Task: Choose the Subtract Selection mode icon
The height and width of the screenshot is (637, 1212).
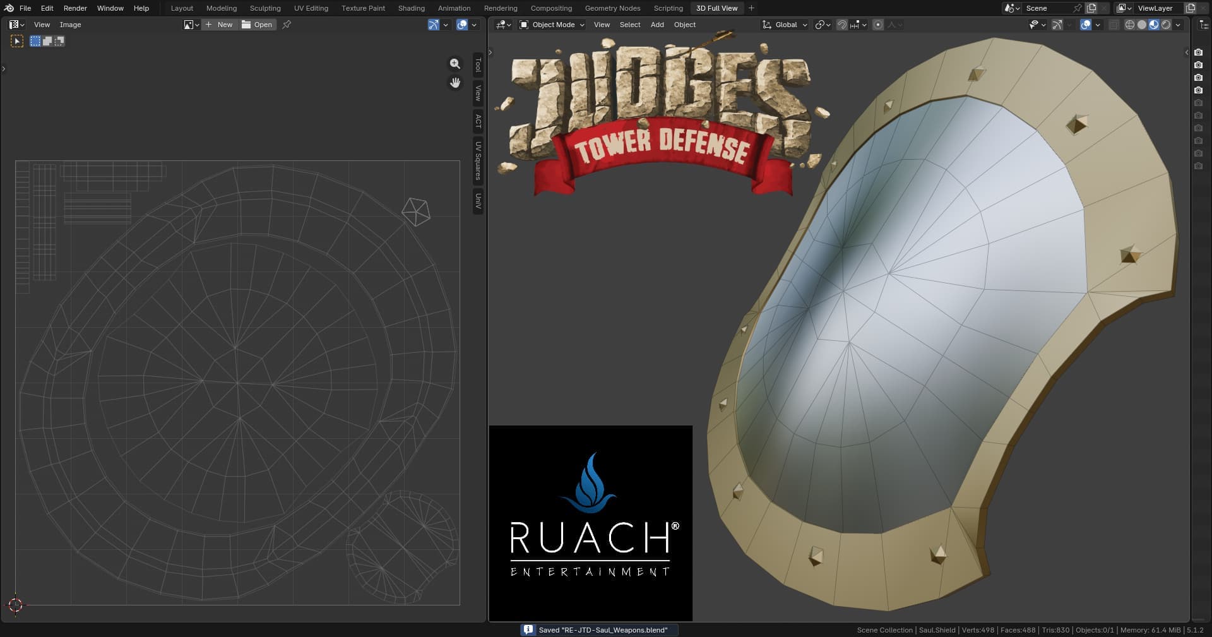Action: pos(59,41)
